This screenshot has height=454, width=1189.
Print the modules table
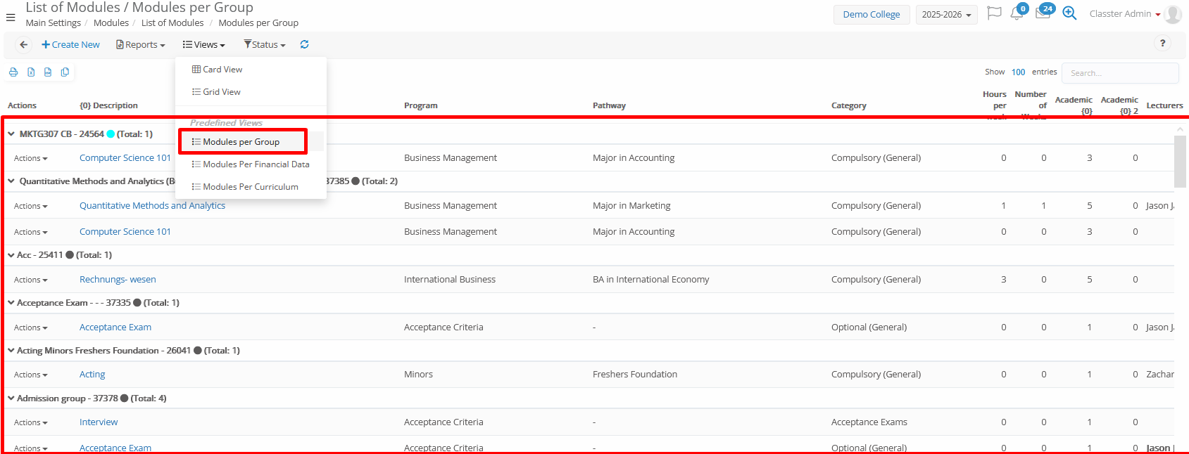click(x=13, y=72)
